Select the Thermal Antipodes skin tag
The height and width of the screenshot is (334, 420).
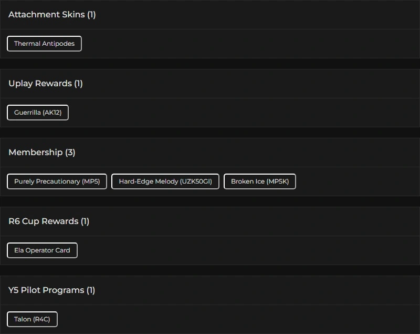tap(44, 44)
